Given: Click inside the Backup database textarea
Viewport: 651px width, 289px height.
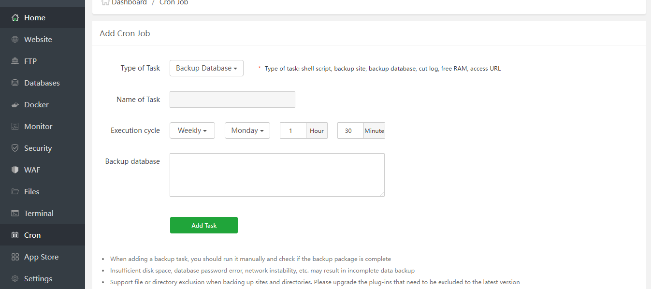Looking at the screenshot, I should point(276,174).
